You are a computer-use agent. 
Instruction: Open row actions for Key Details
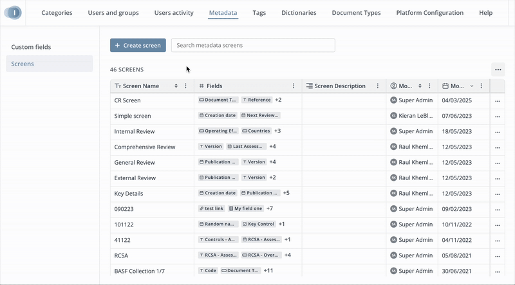(497, 194)
